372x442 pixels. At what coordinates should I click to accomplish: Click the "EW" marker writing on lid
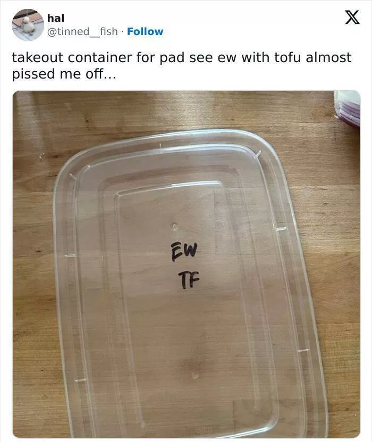pyautogui.click(x=184, y=251)
